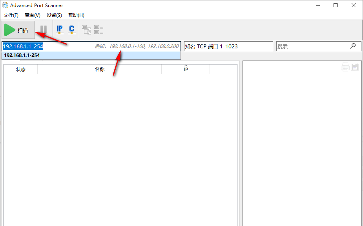Image resolution: width=363 pixels, height=226 pixels.
Task: Click the blue C subnet icon
Action: tap(71, 29)
